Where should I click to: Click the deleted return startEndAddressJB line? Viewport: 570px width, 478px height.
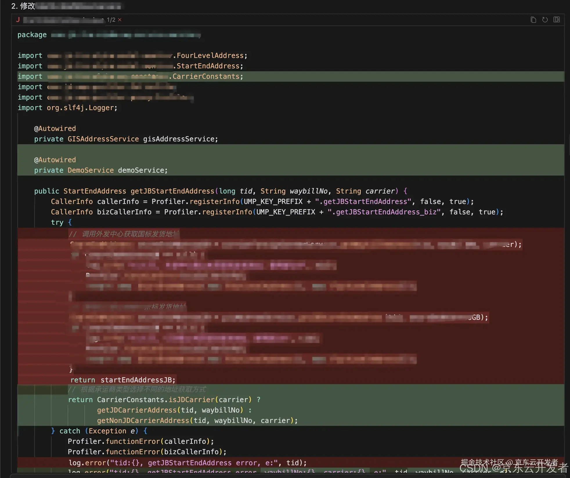(123, 380)
